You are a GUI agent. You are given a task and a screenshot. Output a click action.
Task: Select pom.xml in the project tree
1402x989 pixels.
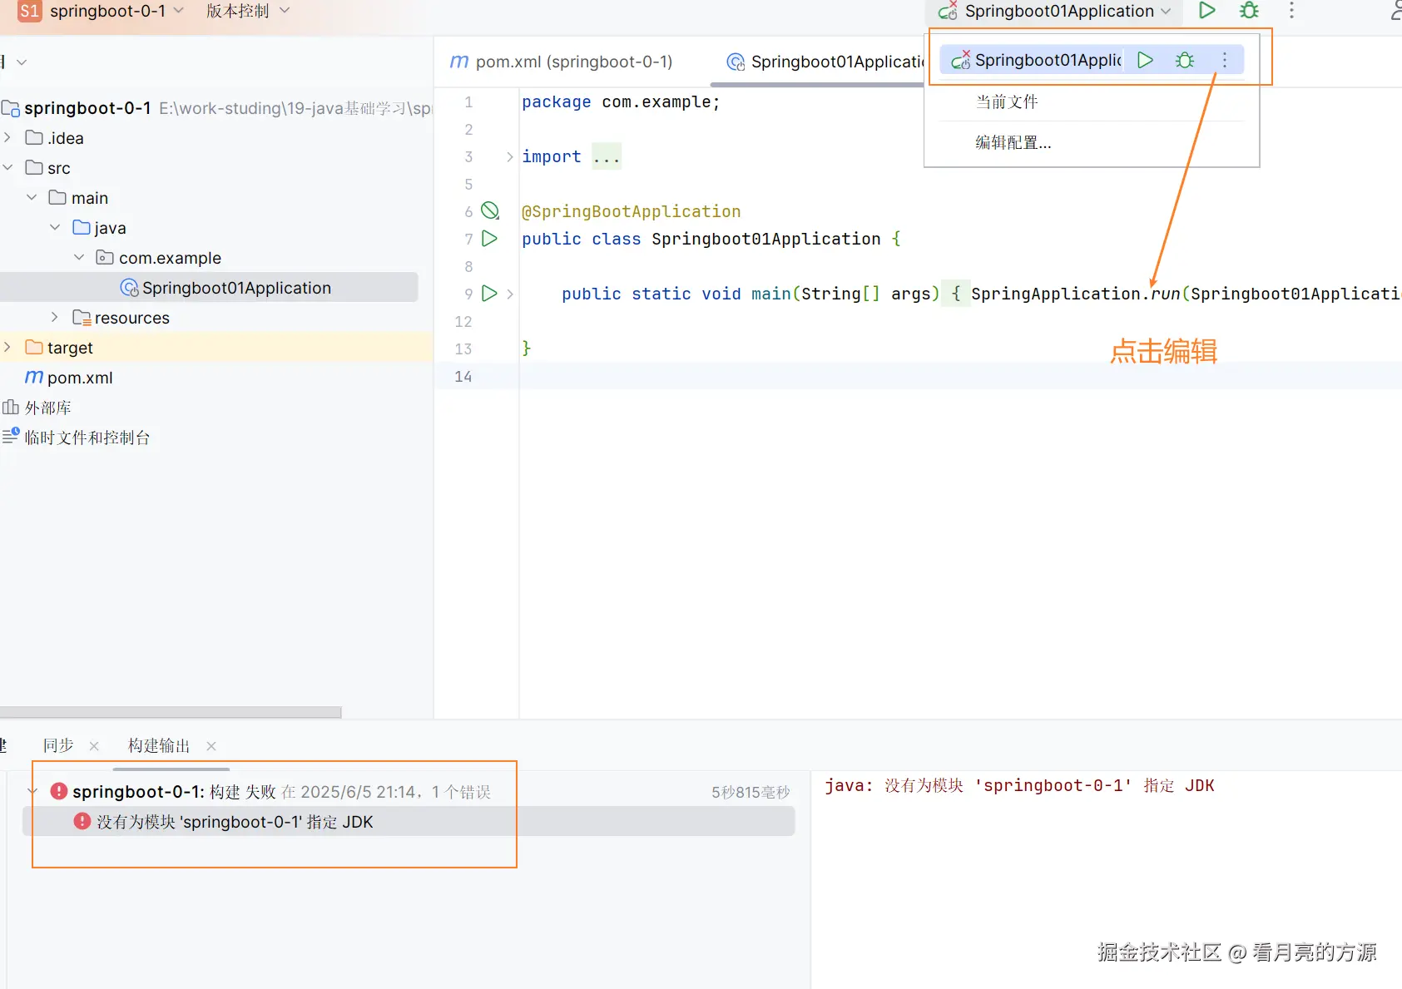click(x=79, y=378)
